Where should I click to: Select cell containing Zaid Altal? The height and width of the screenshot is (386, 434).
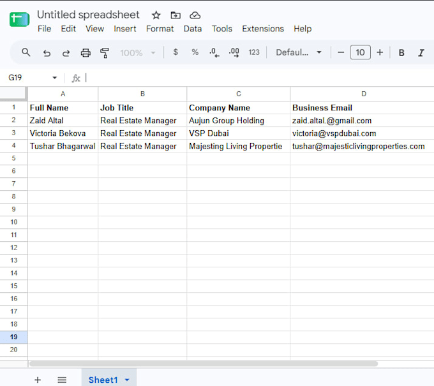click(x=63, y=121)
